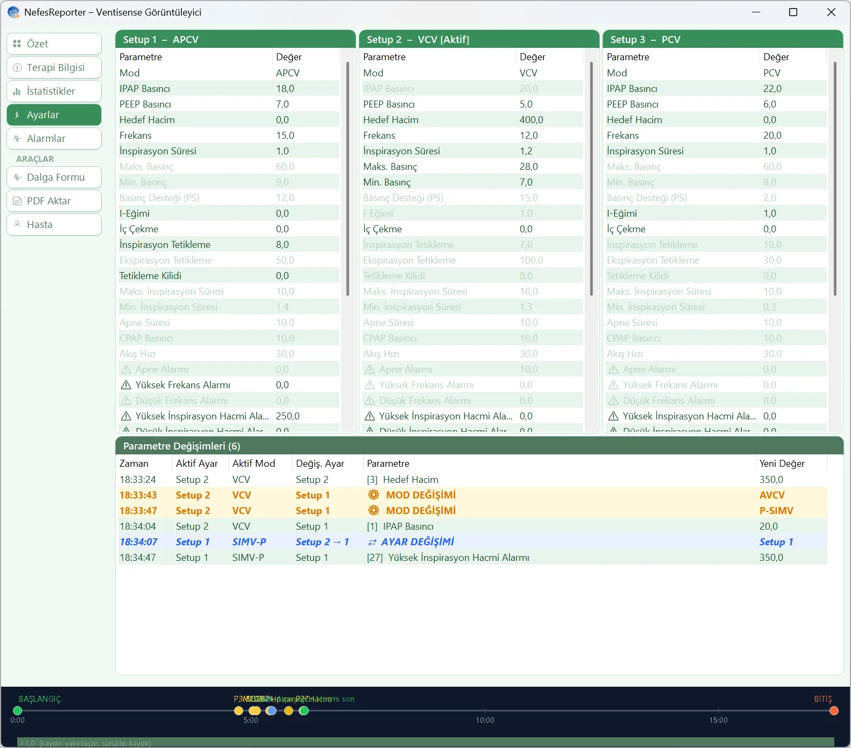
Task: Click İnspirasyon Tetikleme row in Setup 1
Action: [228, 244]
